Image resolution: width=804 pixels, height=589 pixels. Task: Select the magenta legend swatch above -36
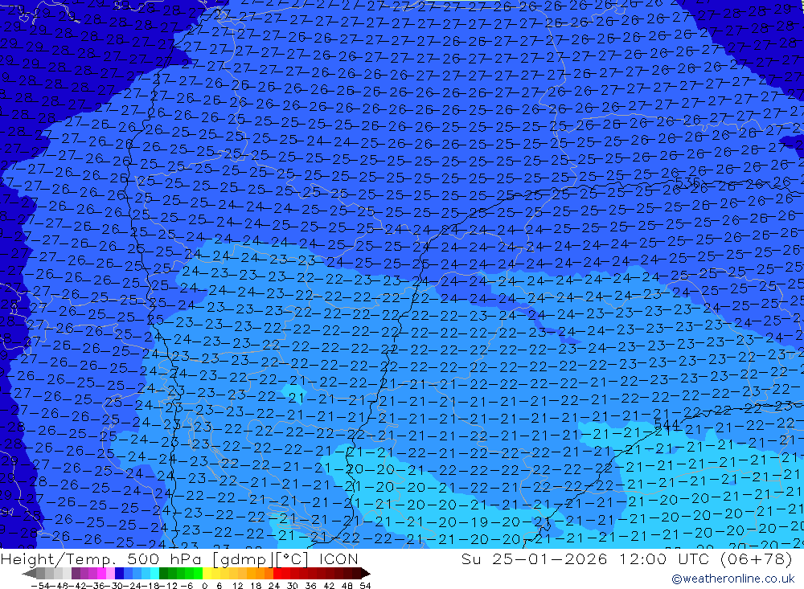click(x=101, y=573)
